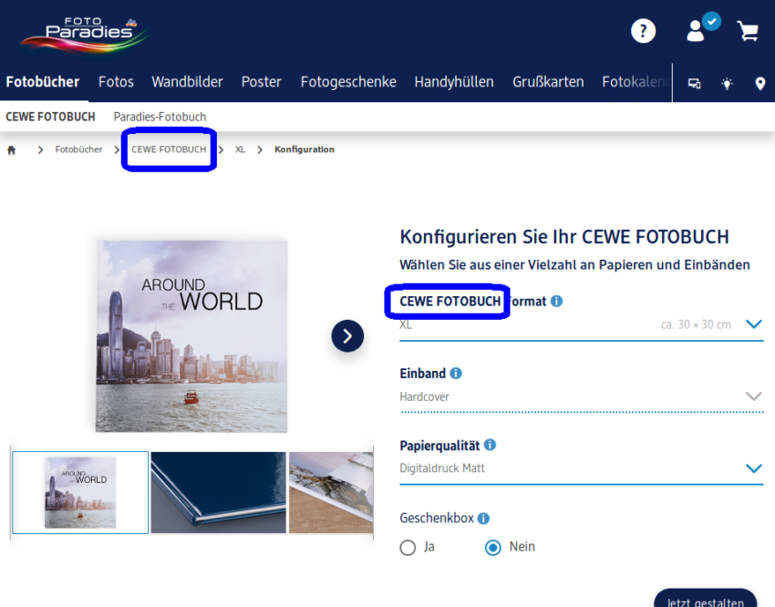775x607 pixels.
Task: Click the Konfigurieren Sie Ihr CEWE FOTOBUCH heading
Action: tap(564, 237)
